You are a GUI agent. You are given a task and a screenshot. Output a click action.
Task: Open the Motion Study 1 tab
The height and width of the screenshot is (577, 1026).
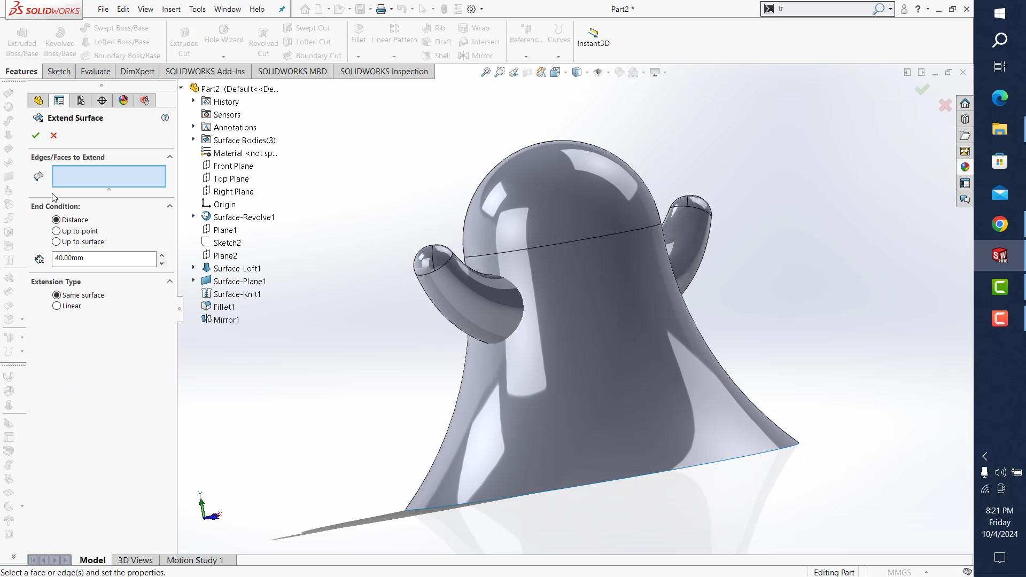point(195,560)
